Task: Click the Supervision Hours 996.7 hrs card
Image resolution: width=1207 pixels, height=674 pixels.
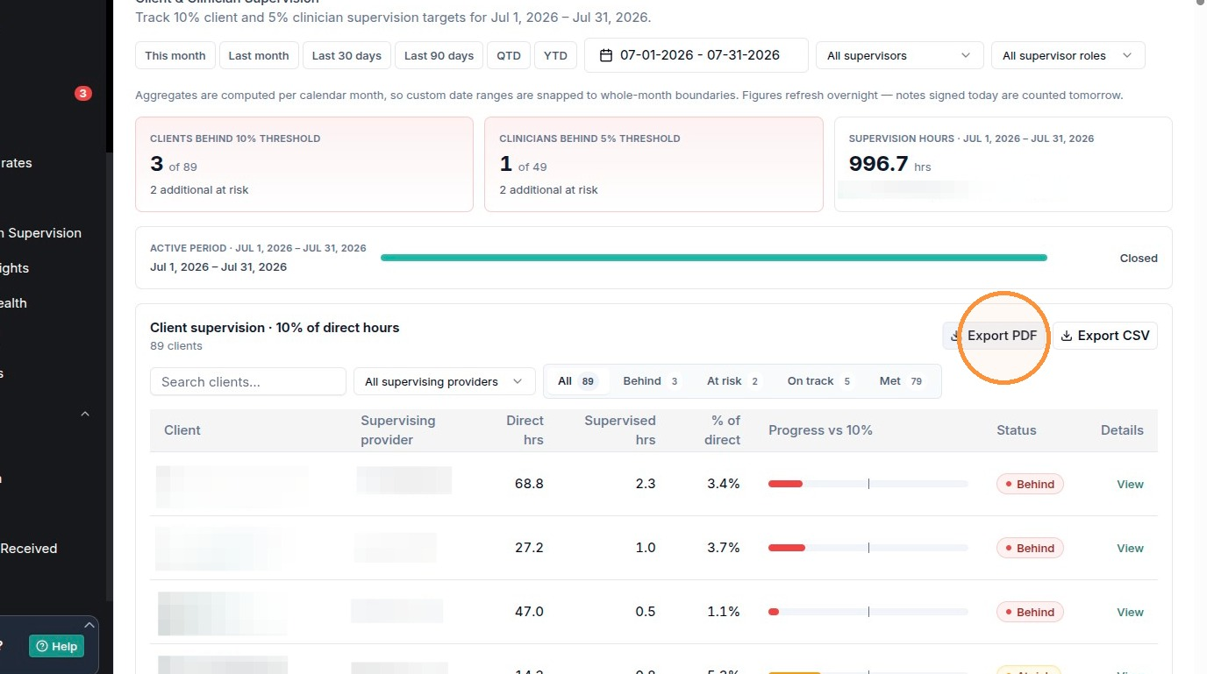Action: tap(1003, 164)
